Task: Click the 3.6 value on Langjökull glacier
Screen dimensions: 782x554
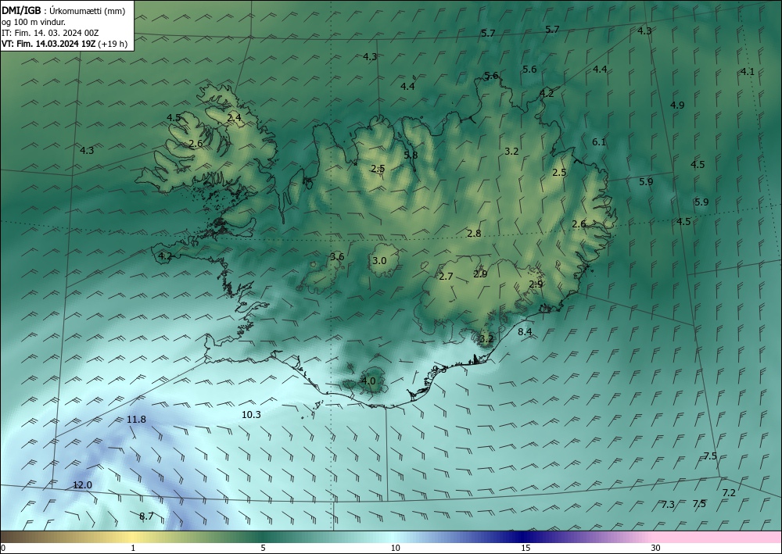Action: coord(337,257)
